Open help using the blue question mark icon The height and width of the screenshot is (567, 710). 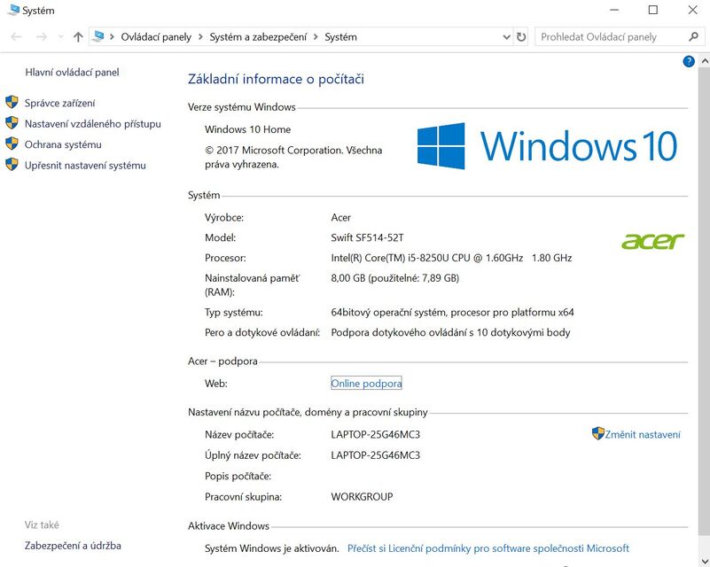coord(689,60)
